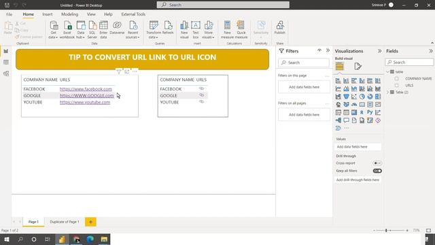Create a New measure
This screenshot has width=435, height=245.
pos(227,30)
